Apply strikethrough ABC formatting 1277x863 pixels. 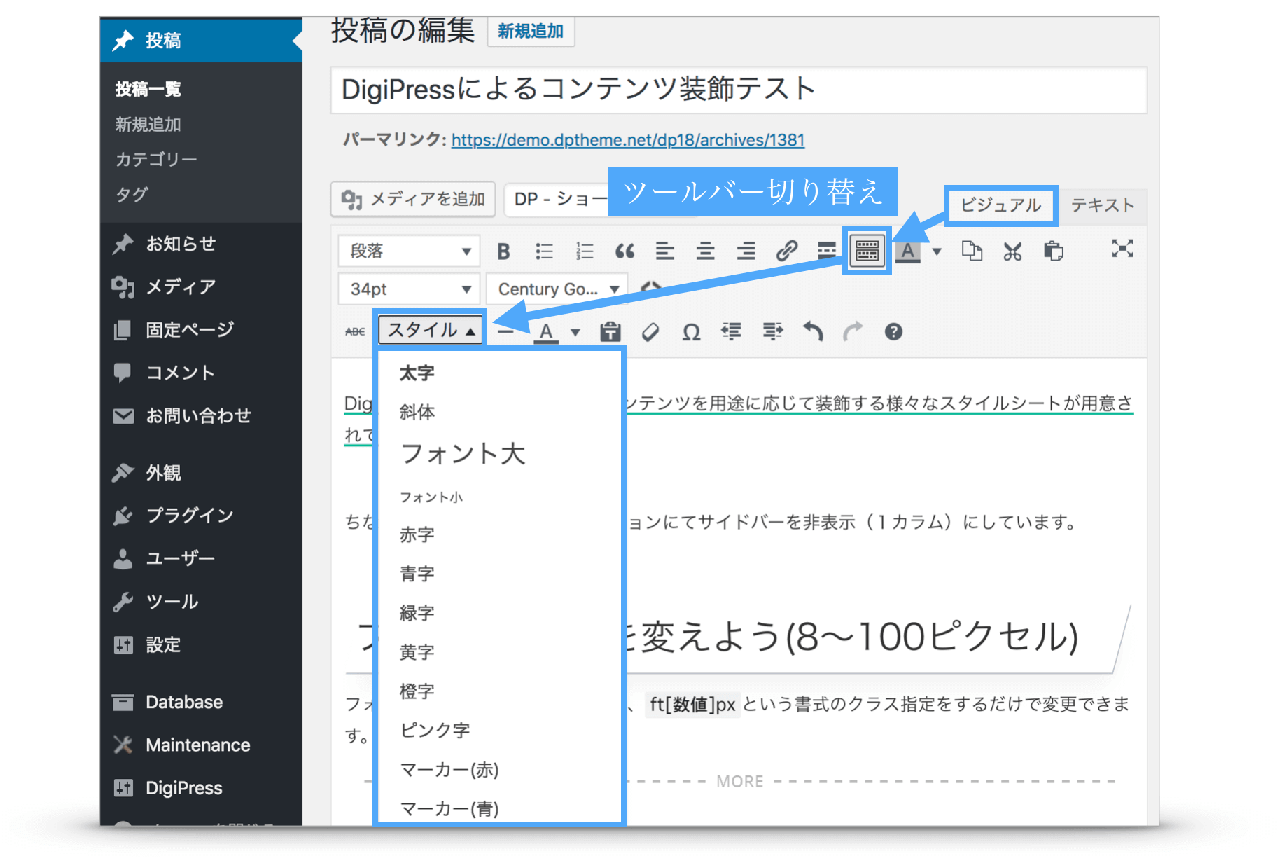355,331
